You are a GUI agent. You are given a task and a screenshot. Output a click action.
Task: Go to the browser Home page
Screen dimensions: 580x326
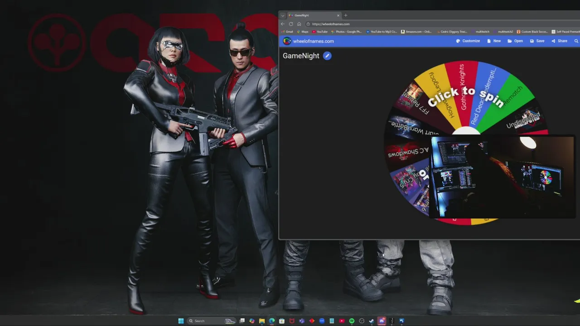click(299, 24)
